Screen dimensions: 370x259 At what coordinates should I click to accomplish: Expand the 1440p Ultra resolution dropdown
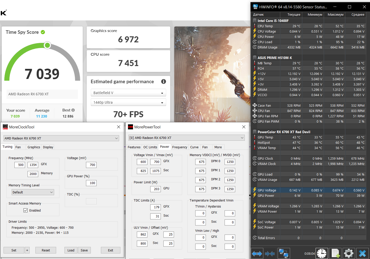point(128,102)
